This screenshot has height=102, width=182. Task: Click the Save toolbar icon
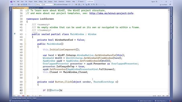click(24, 5)
